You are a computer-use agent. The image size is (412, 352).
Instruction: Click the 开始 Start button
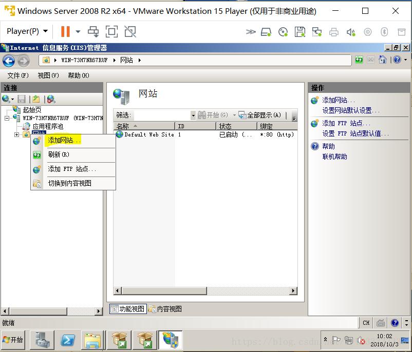[13, 340]
